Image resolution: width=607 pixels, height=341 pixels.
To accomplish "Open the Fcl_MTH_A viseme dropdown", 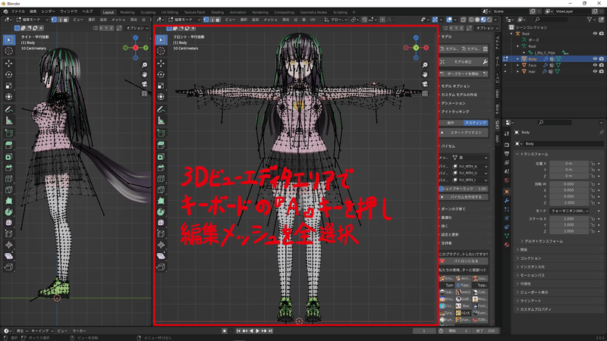I will click(470, 166).
